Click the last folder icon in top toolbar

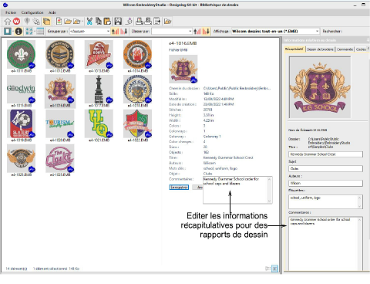(x=167, y=22)
